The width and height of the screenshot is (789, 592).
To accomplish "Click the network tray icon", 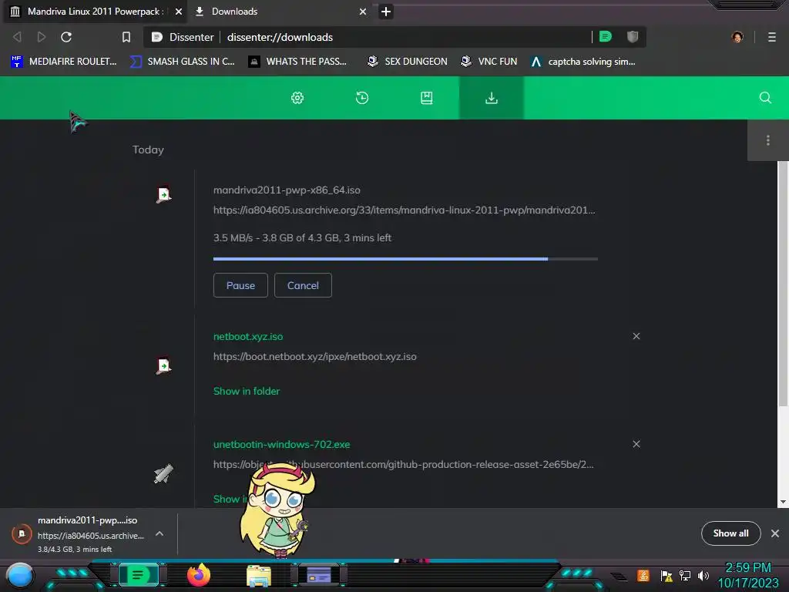I will tap(685, 575).
